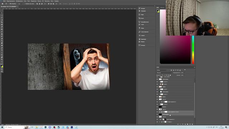Select the Zoom tool
The height and width of the screenshot is (129, 229).
point(2,59)
